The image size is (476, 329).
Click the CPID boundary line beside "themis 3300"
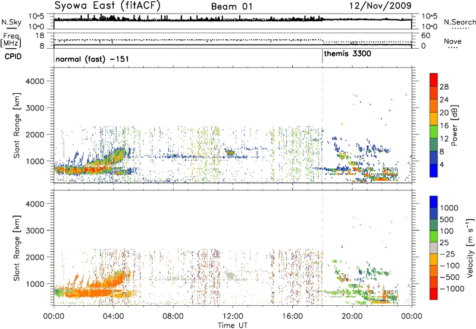[x=322, y=56]
